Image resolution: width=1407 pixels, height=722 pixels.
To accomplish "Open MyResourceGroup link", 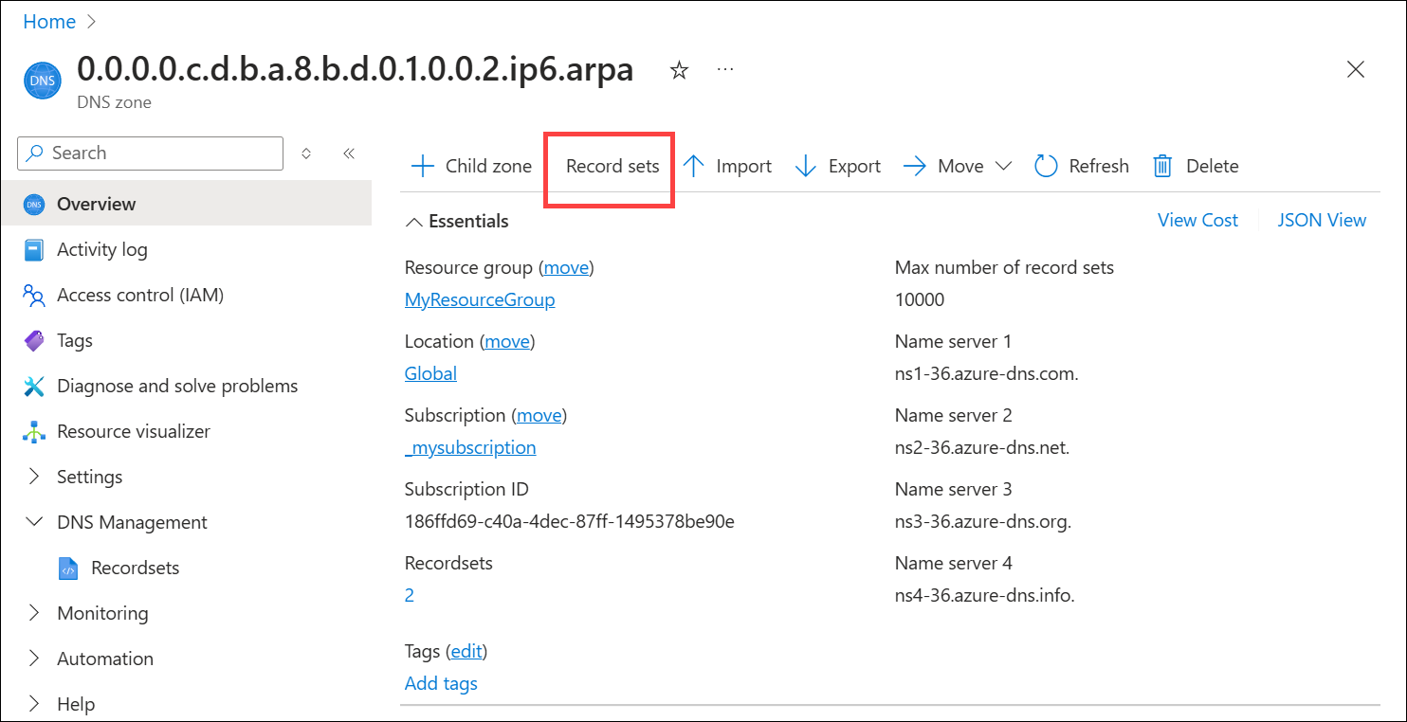I will (x=480, y=299).
